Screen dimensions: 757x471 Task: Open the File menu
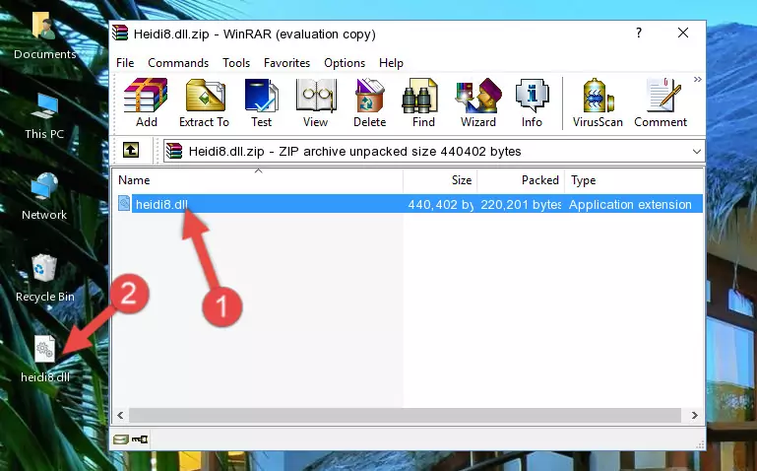pyautogui.click(x=125, y=63)
